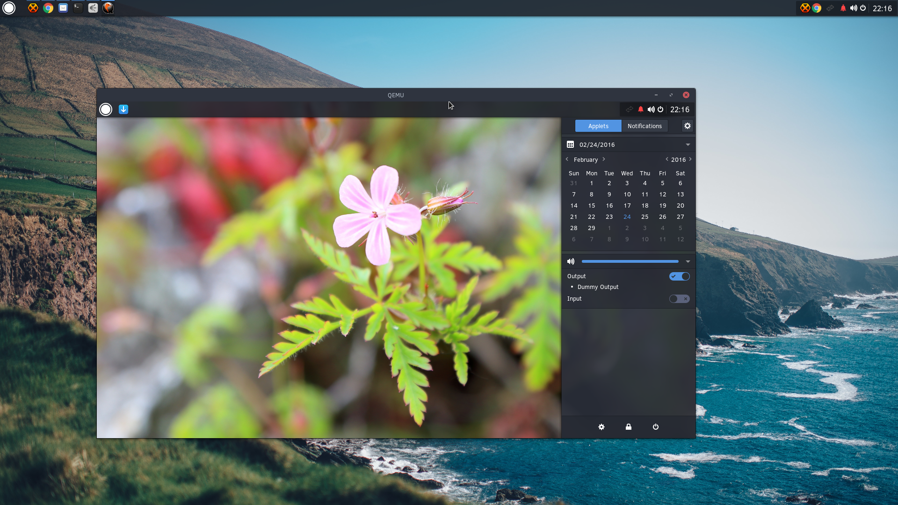Toggle the Output switch off
This screenshot has height=505, width=898.
tap(680, 276)
